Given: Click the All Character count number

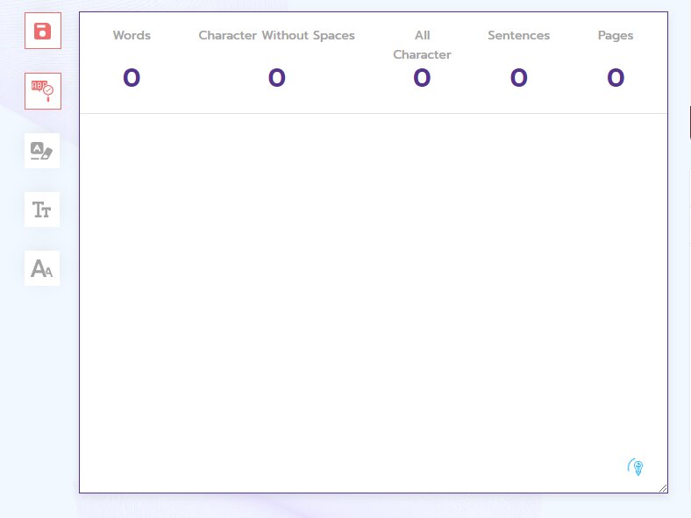Looking at the screenshot, I should (x=422, y=79).
